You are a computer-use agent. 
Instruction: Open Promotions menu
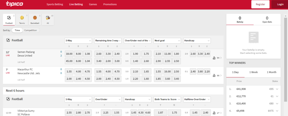[x=110, y=4]
